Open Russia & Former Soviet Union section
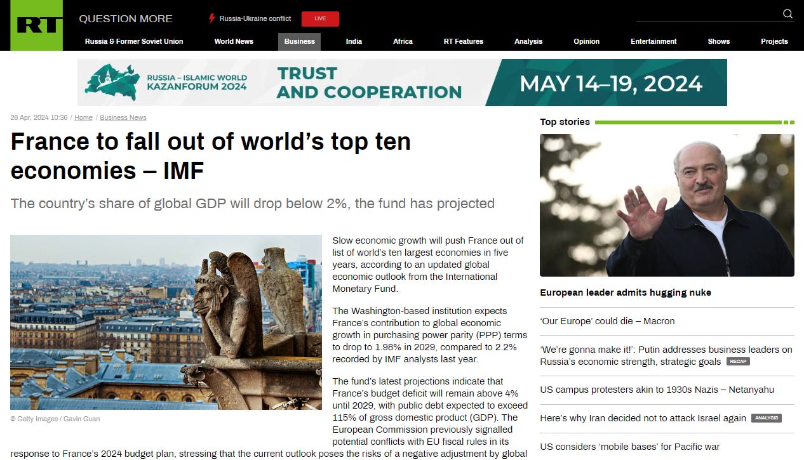 tap(134, 41)
